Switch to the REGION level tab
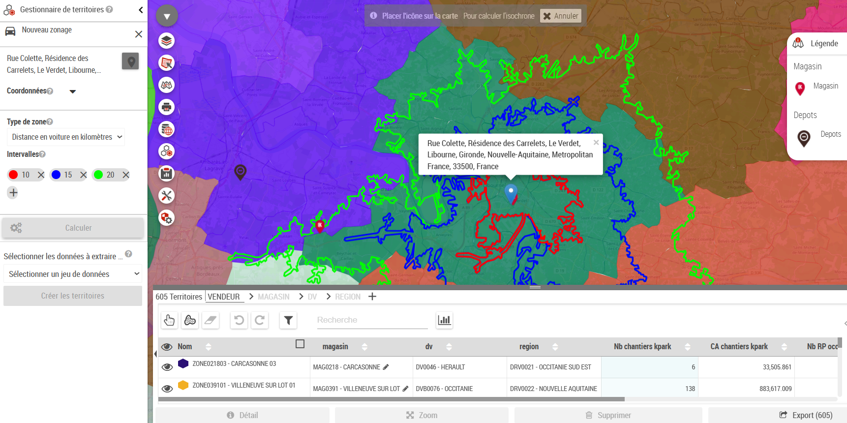 347,297
